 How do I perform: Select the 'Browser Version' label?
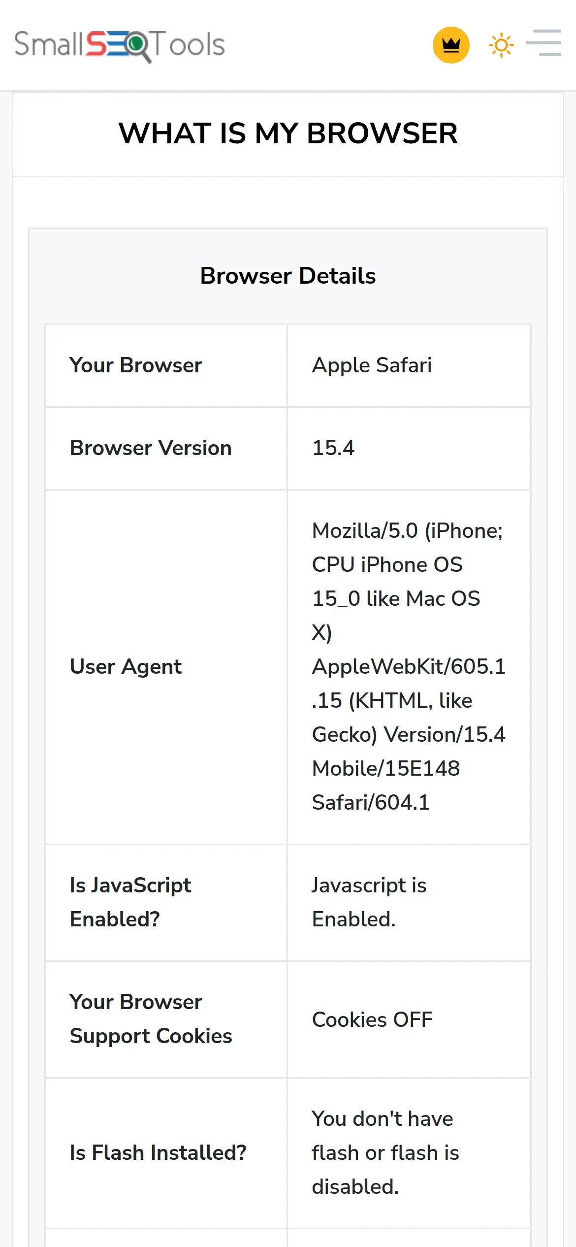pos(151,448)
